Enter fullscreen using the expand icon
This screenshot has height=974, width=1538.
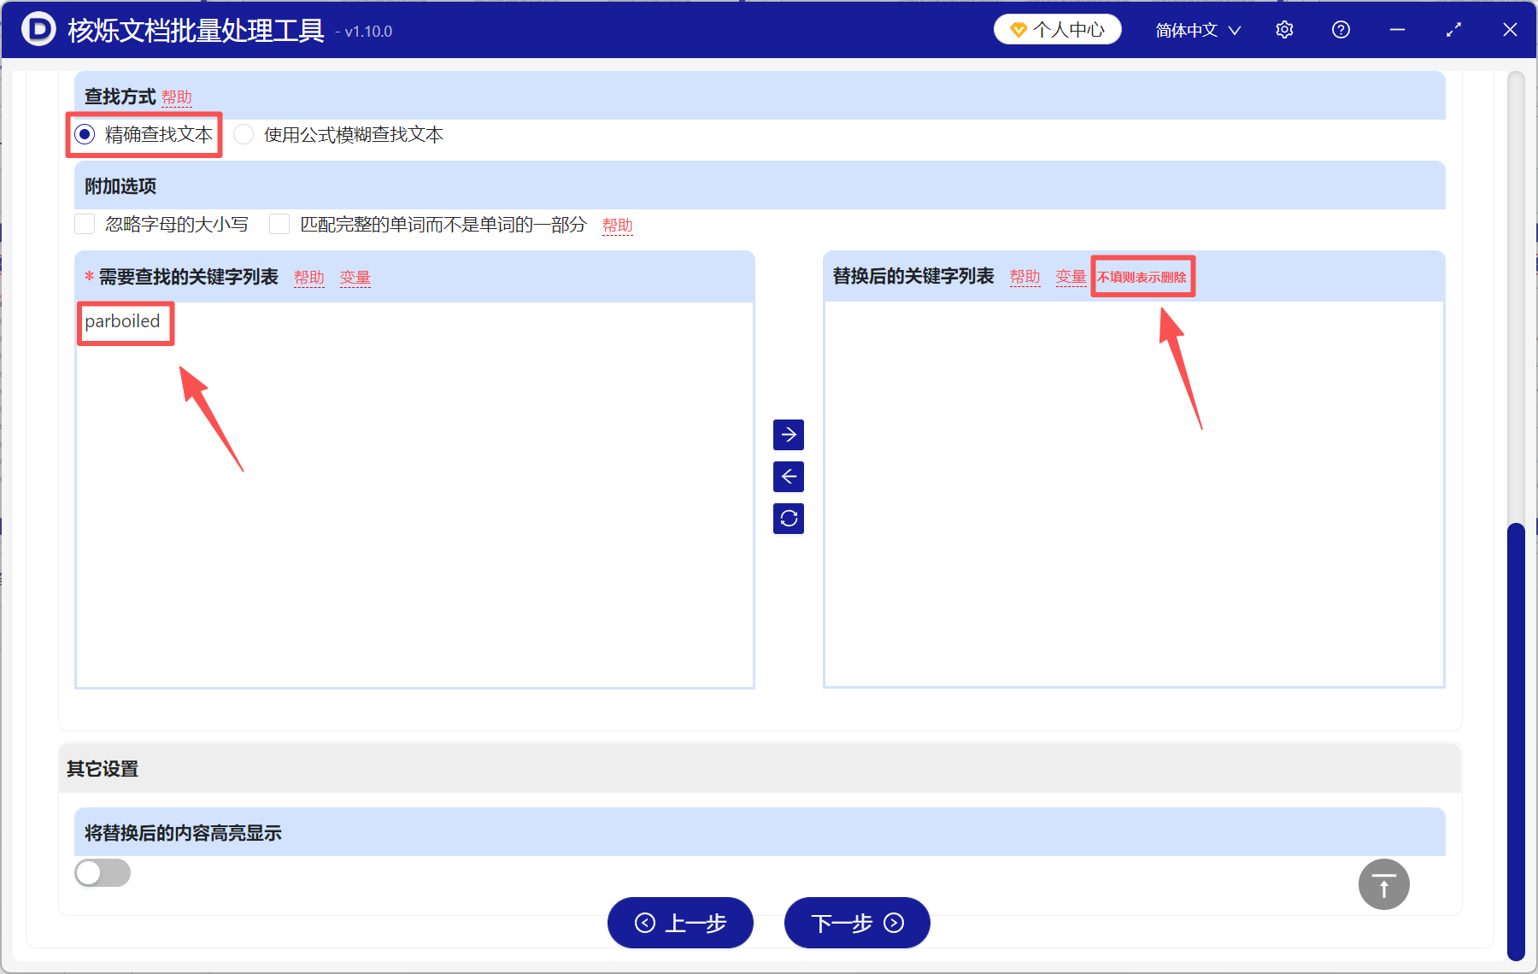pos(1453,29)
